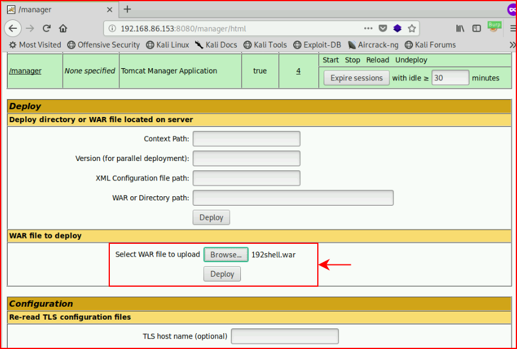Click the WAR file to deploy heading
The height and width of the screenshot is (349, 517).
[x=45, y=236]
